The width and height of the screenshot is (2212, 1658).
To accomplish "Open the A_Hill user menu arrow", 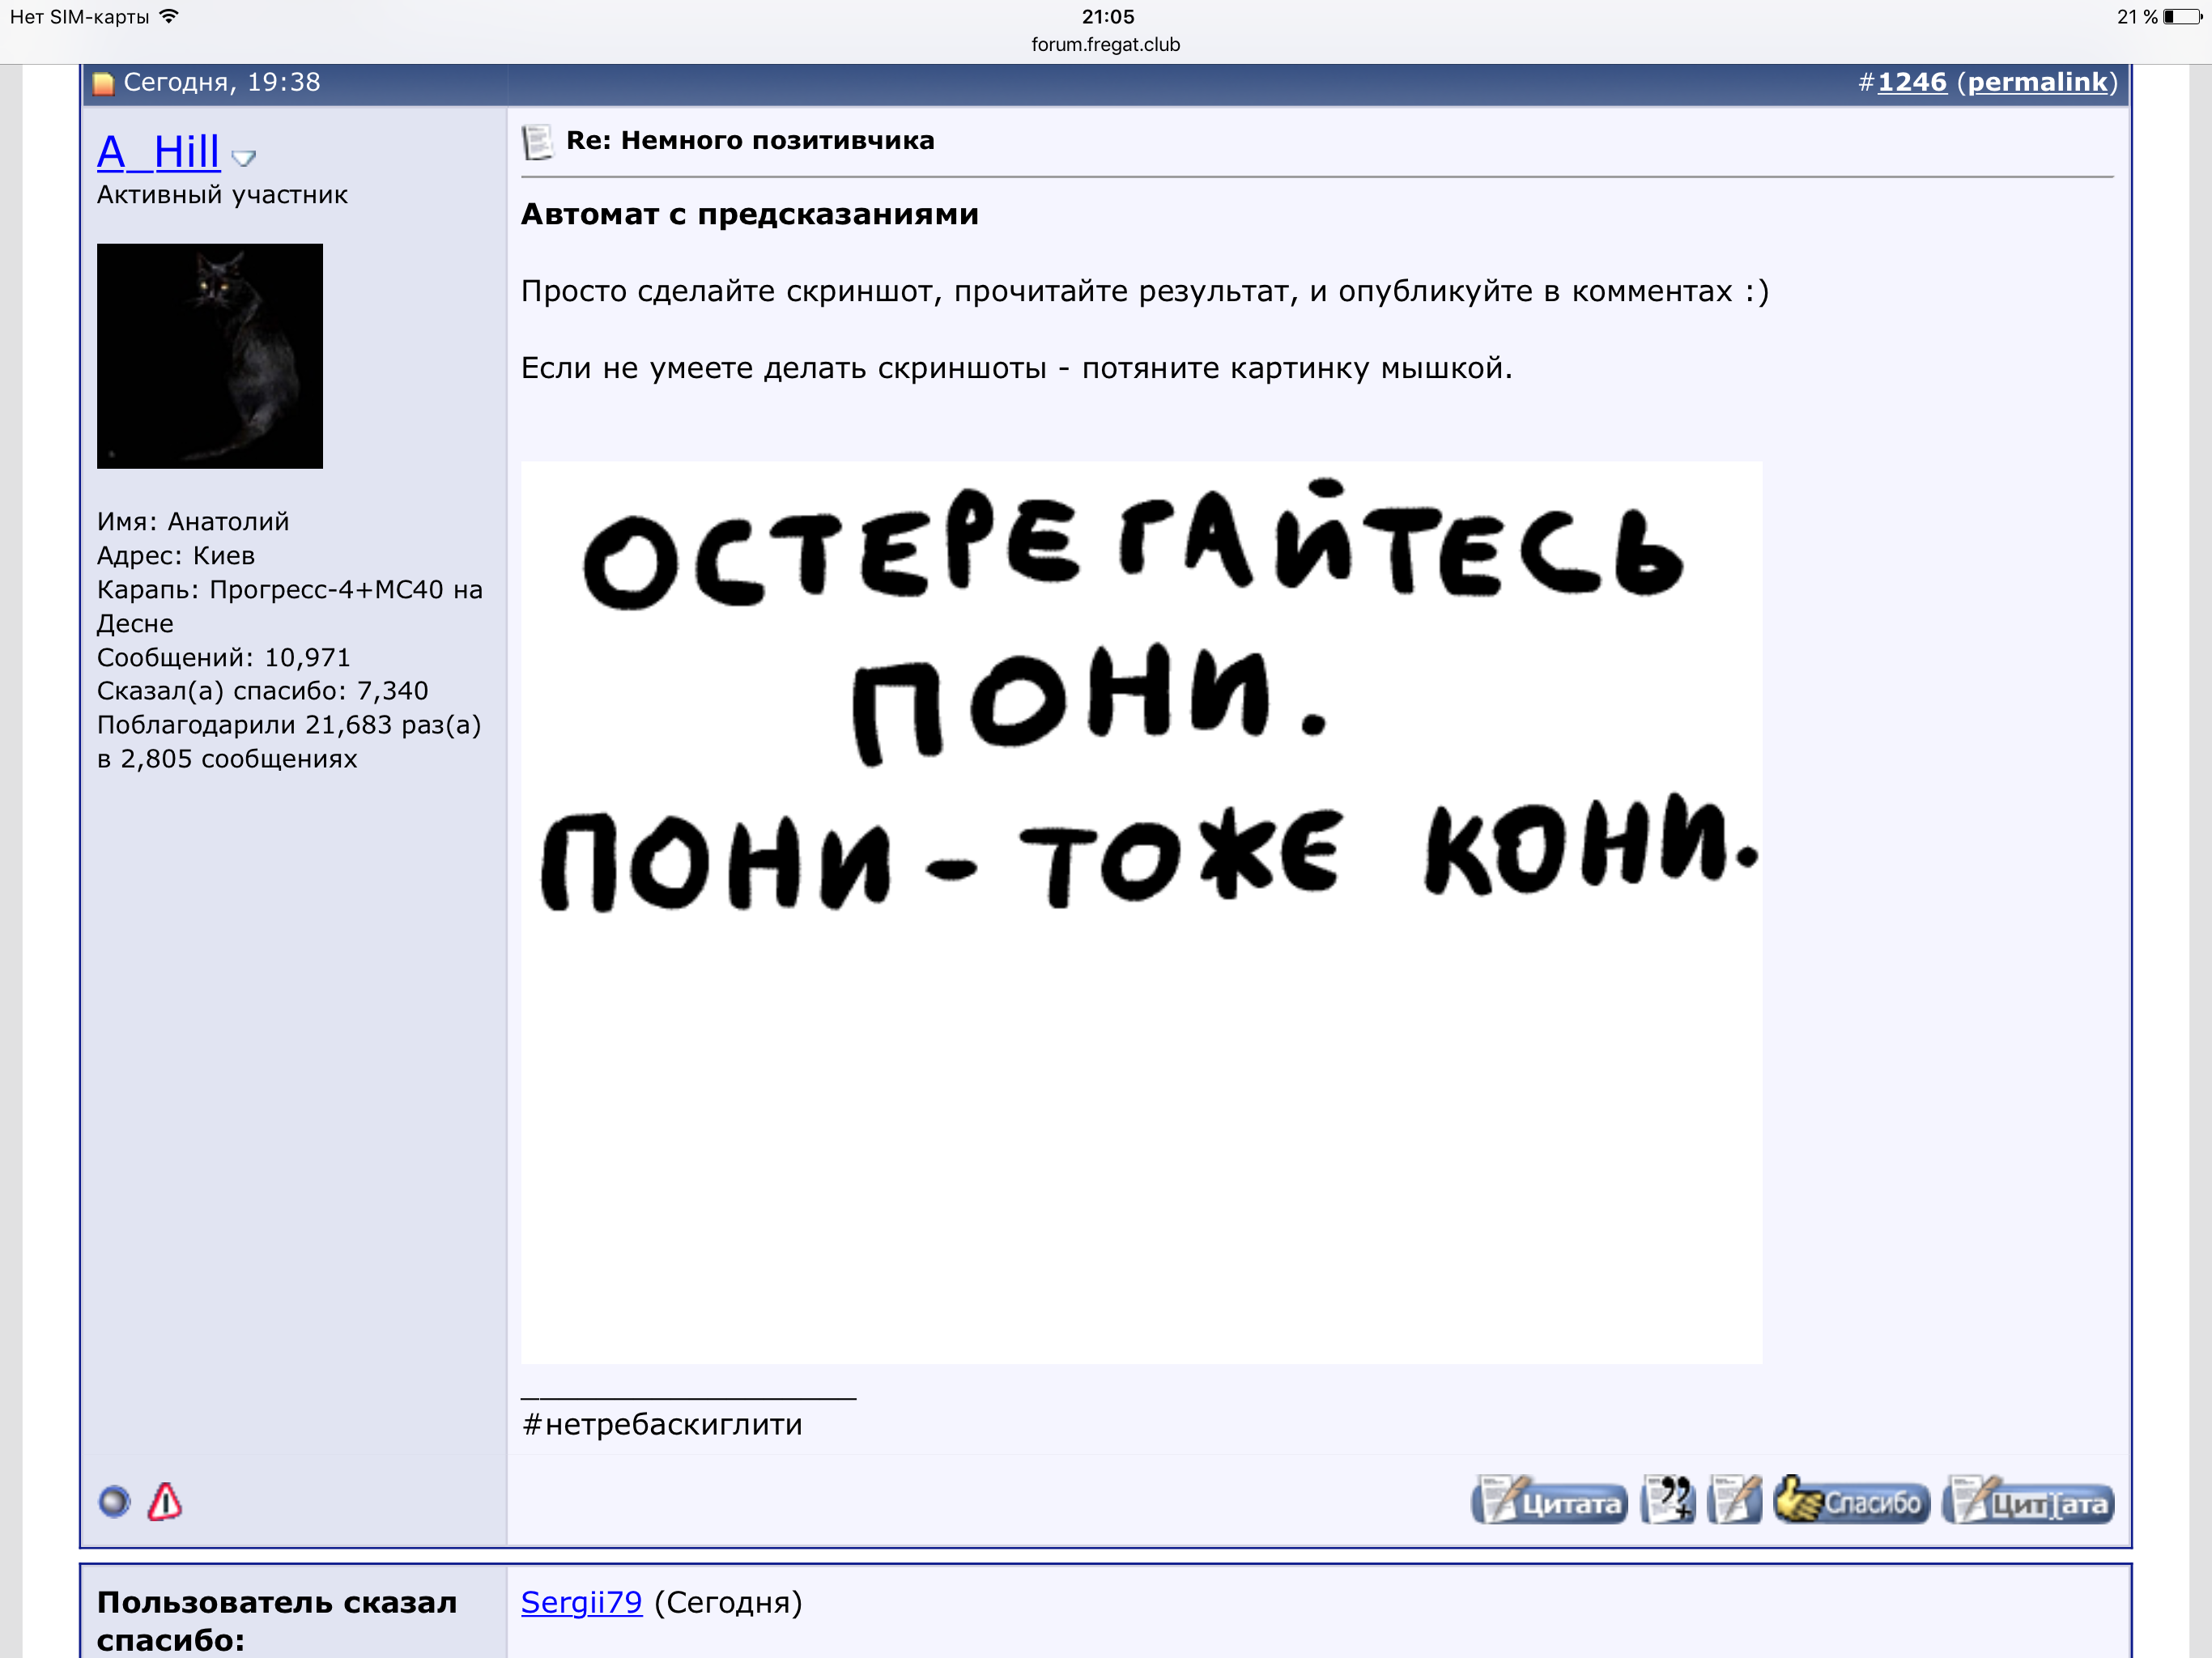I will pos(243,158).
